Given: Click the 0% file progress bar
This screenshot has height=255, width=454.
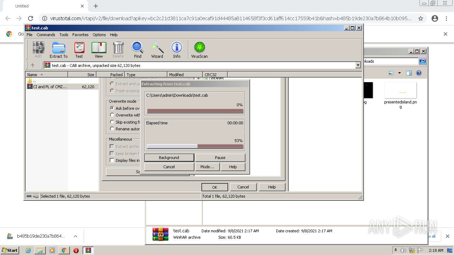Looking at the screenshot, I should (195, 111).
